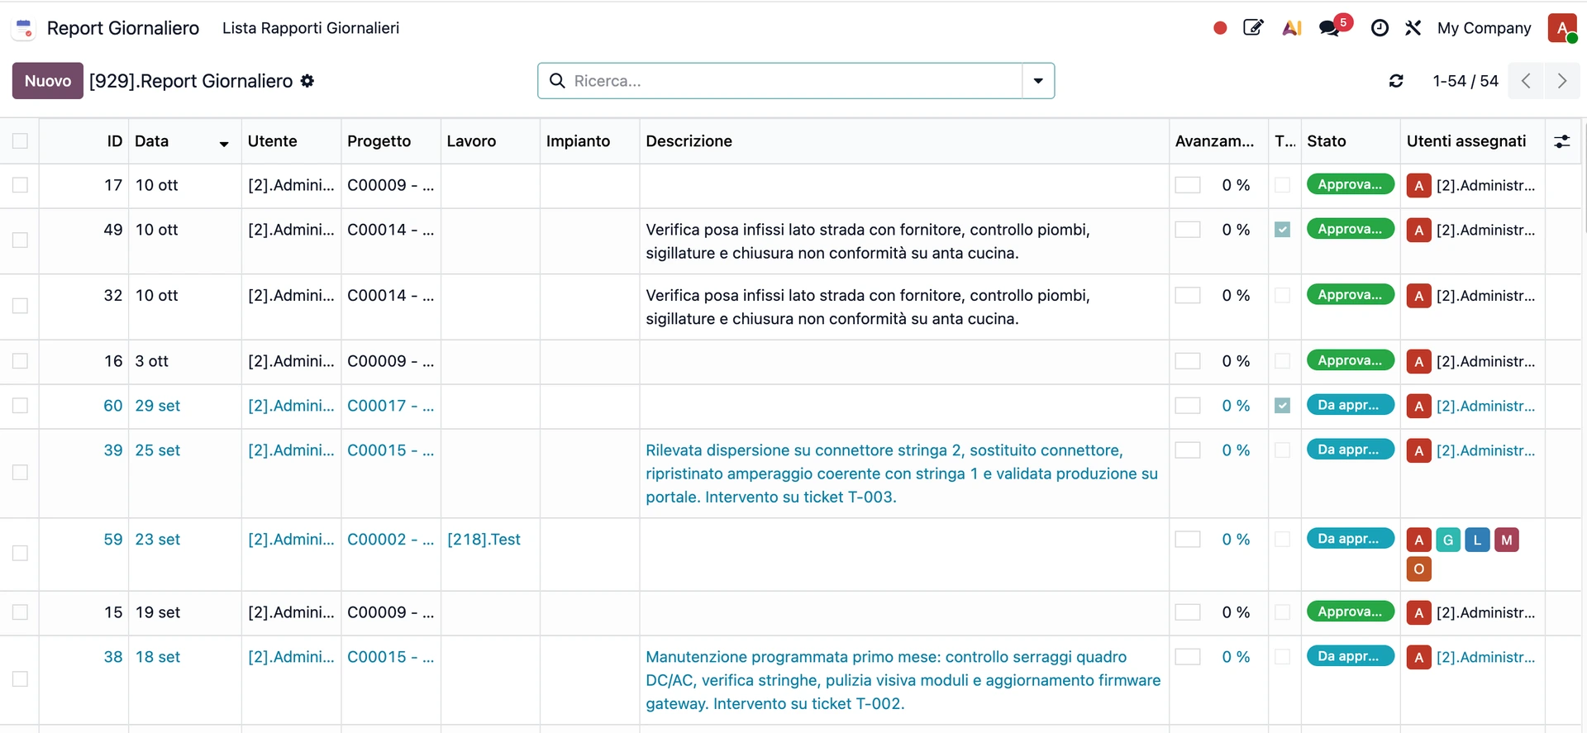1587x733 pixels.
Task: Open the edit note pencil icon
Action: (1254, 28)
